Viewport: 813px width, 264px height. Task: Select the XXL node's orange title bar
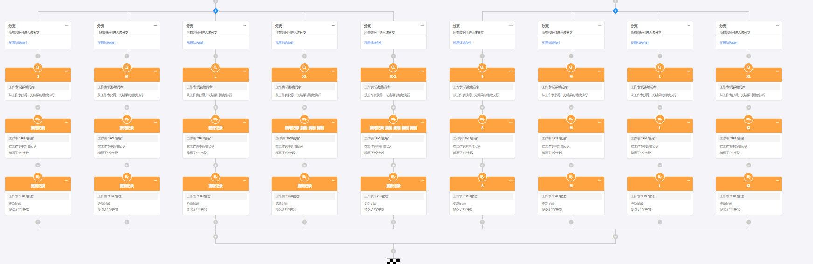(x=393, y=76)
